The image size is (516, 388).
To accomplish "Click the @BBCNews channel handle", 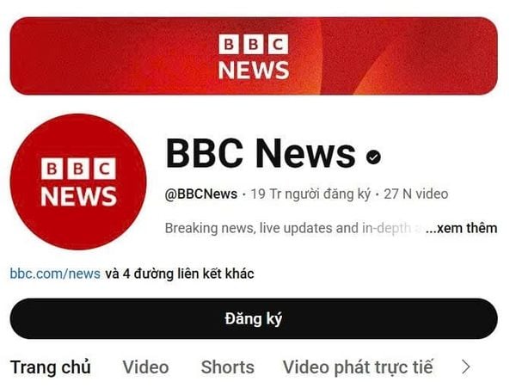I will click(201, 194).
